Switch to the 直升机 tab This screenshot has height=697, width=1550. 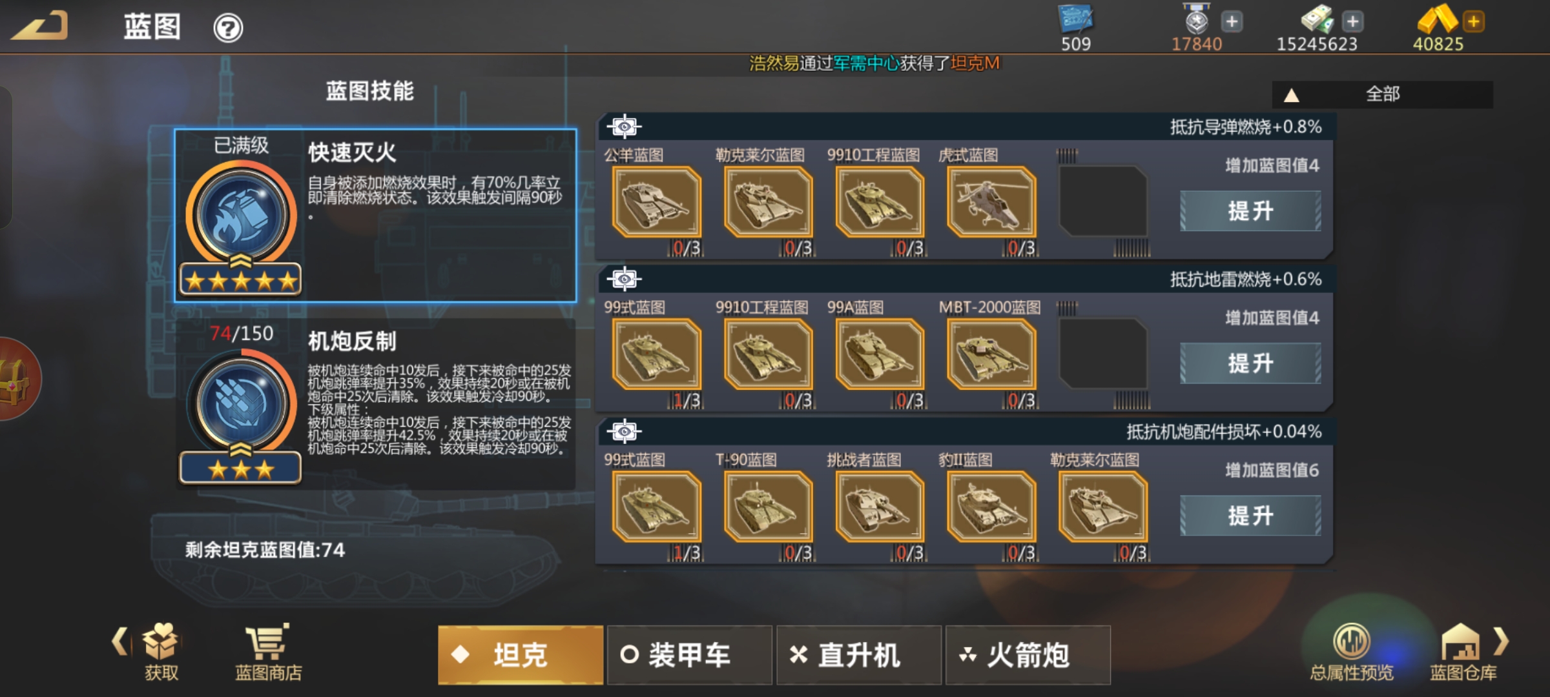pyautogui.click(x=858, y=654)
